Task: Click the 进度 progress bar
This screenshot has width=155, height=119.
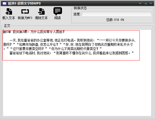Action: pyautogui.click(x=117, y=14)
